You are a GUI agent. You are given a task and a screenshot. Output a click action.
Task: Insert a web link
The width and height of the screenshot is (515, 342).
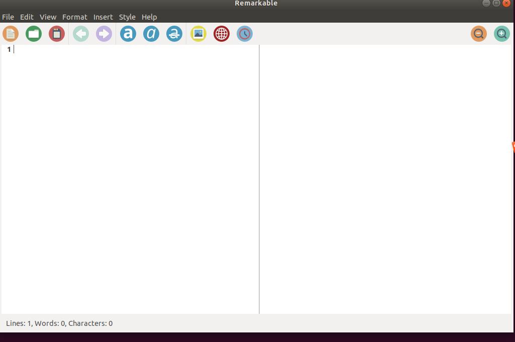(221, 34)
